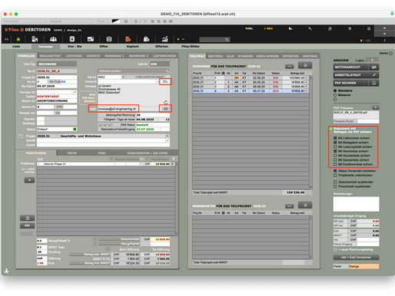Viewport: 395px width, 296px height.
Task: Click the double-arrow back icon in toolbar
Action: pos(6,39)
